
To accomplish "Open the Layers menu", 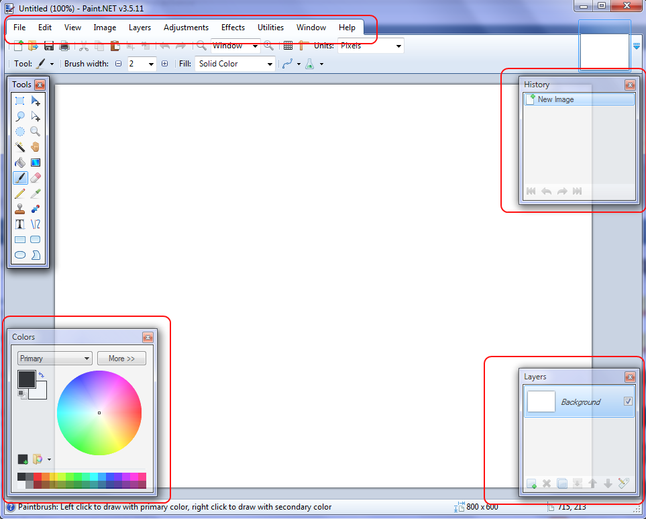I will tap(140, 28).
